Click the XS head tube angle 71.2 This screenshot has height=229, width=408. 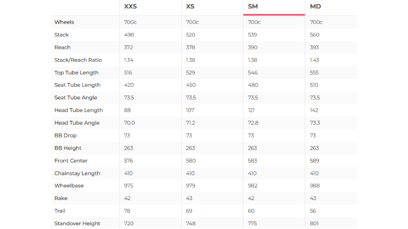(x=191, y=123)
